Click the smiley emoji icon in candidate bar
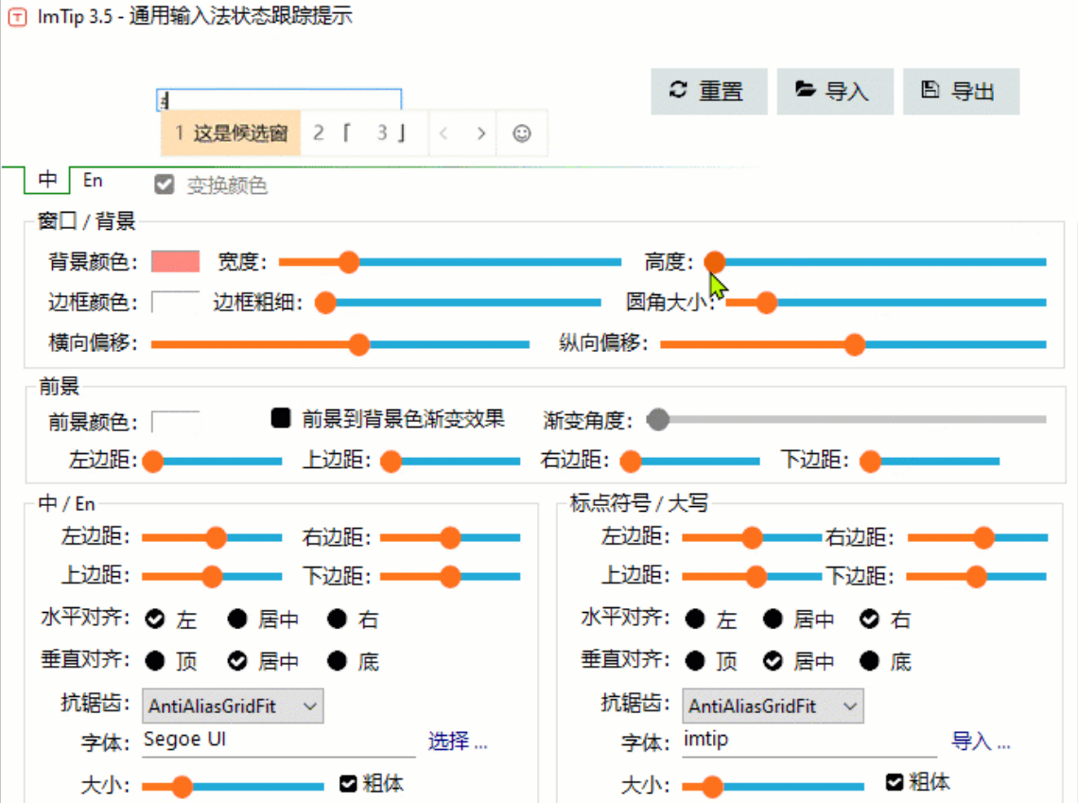 tap(522, 133)
